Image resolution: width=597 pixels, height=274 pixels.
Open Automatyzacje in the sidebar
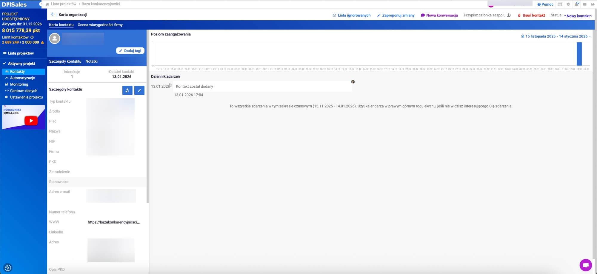[22, 78]
